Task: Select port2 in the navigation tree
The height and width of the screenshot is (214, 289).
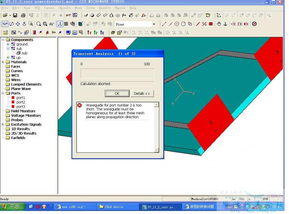Action: coord(21,102)
